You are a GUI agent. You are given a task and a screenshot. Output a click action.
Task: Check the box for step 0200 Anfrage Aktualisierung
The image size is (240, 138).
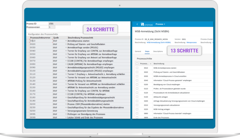pyautogui.click(x=137, y=101)
